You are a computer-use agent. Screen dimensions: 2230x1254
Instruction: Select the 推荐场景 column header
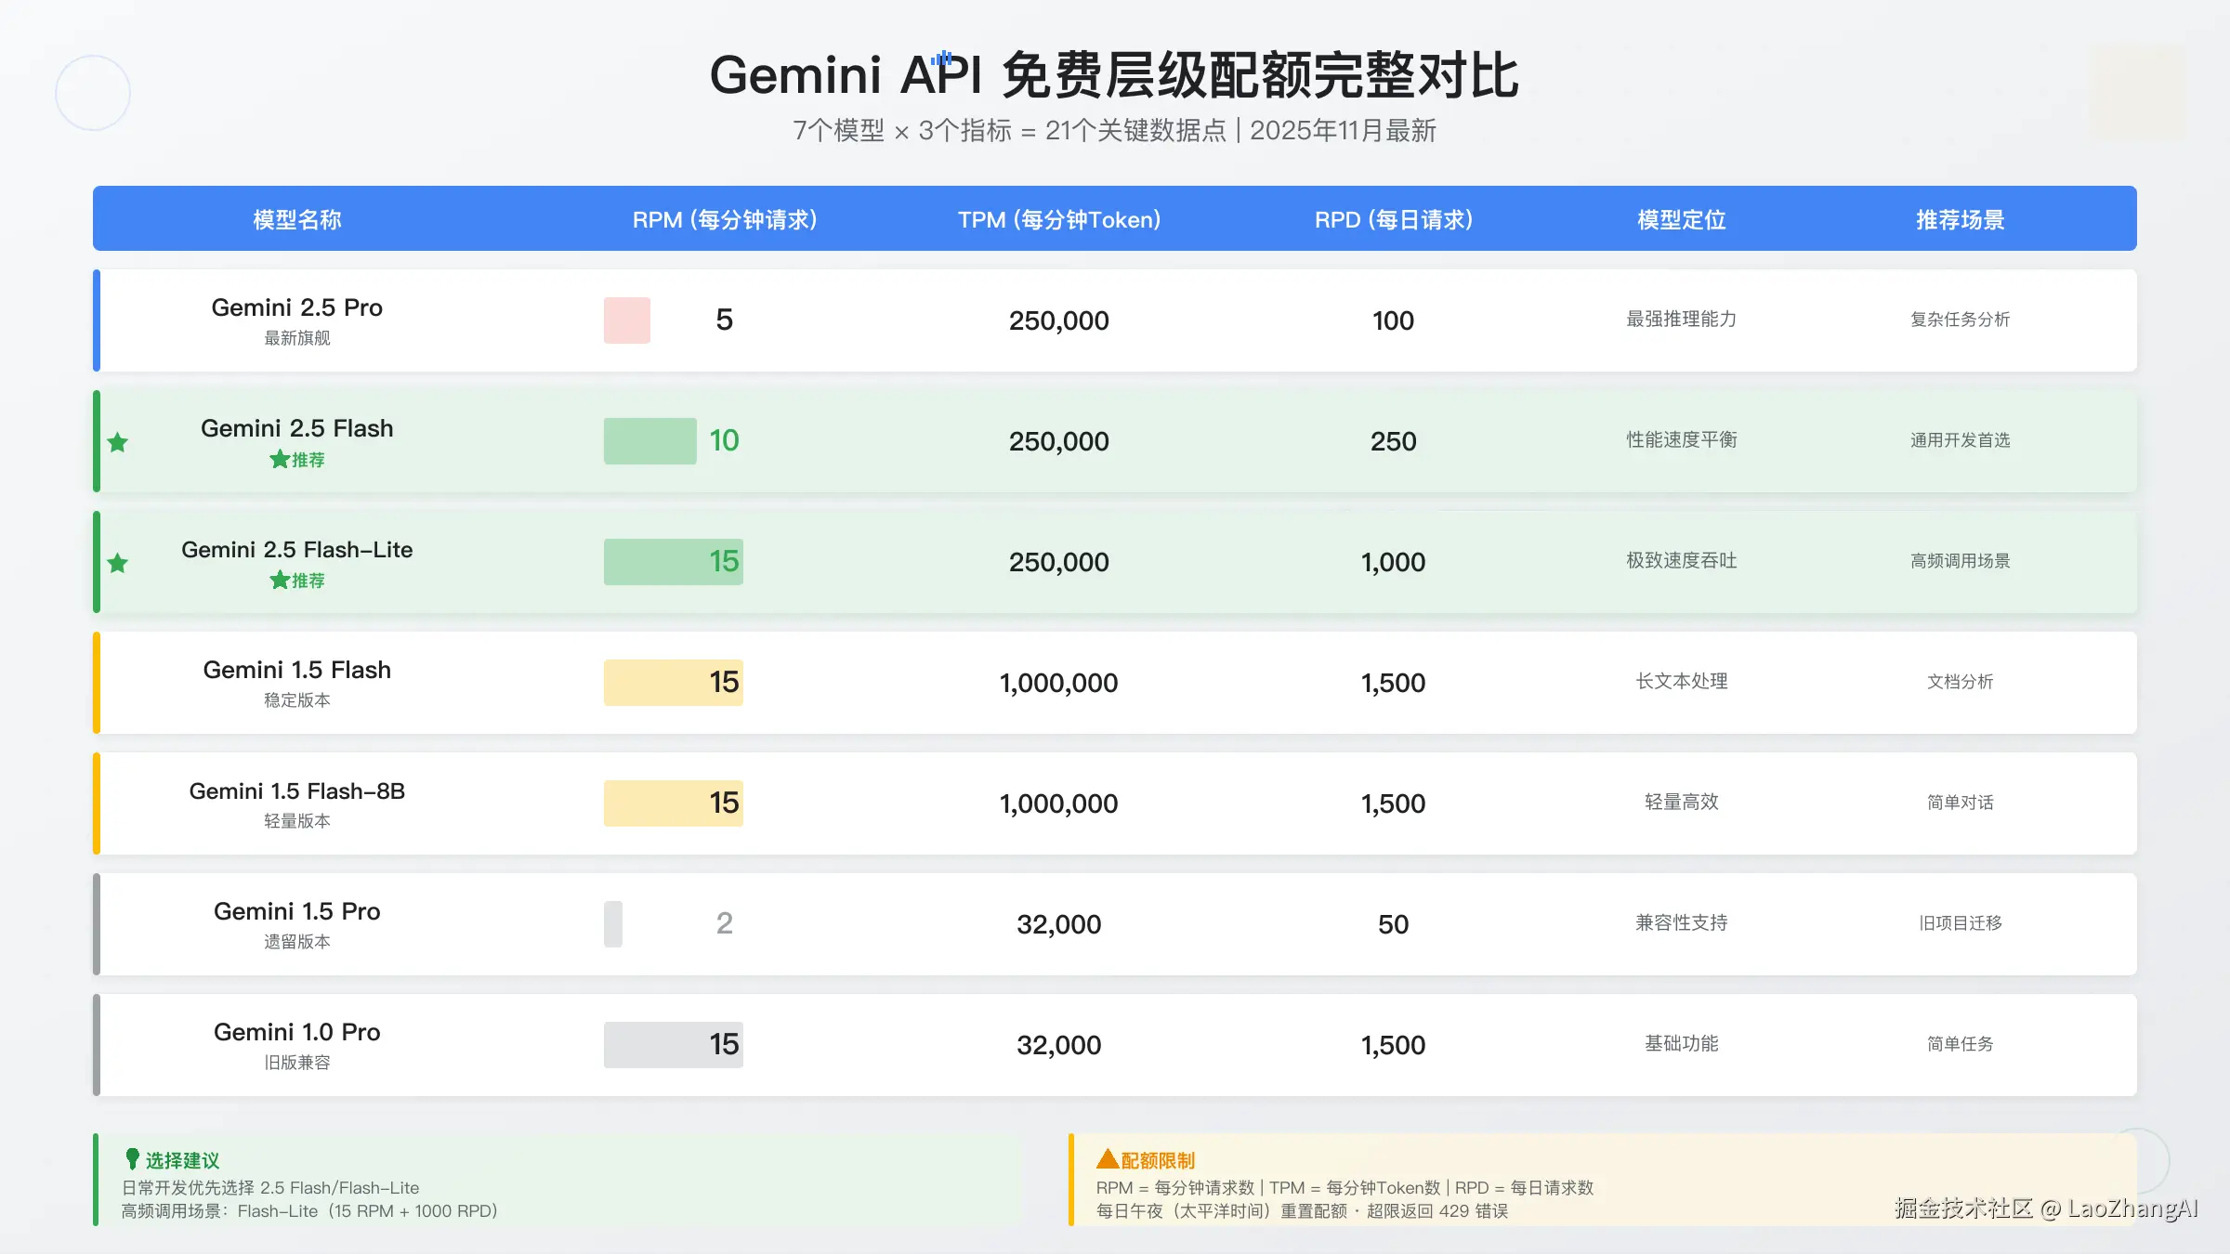pyautogui.click(x=1959, y=219)
